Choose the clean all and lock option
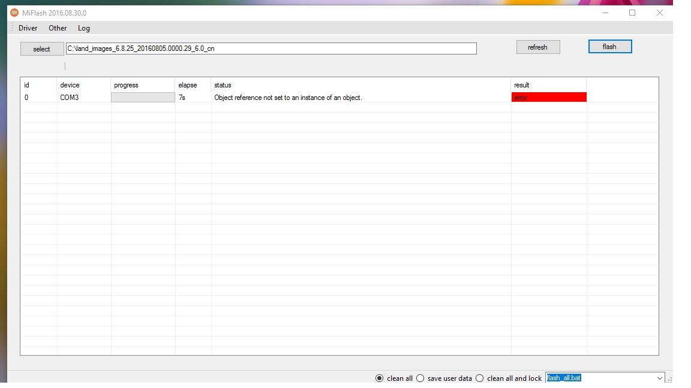The width and height of the screenshot is (691, 388). [x=479, y=378]
